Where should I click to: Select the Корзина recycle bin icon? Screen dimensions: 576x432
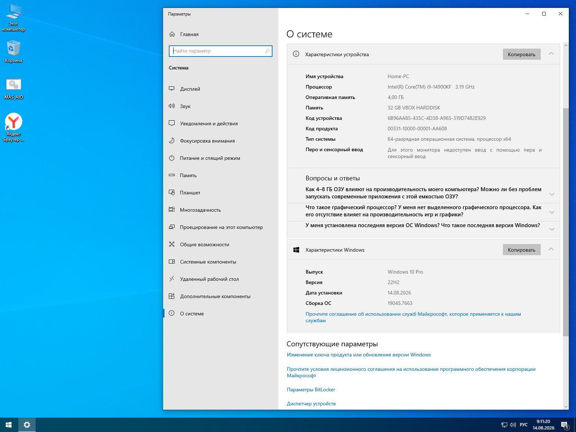tap(14, 51)
